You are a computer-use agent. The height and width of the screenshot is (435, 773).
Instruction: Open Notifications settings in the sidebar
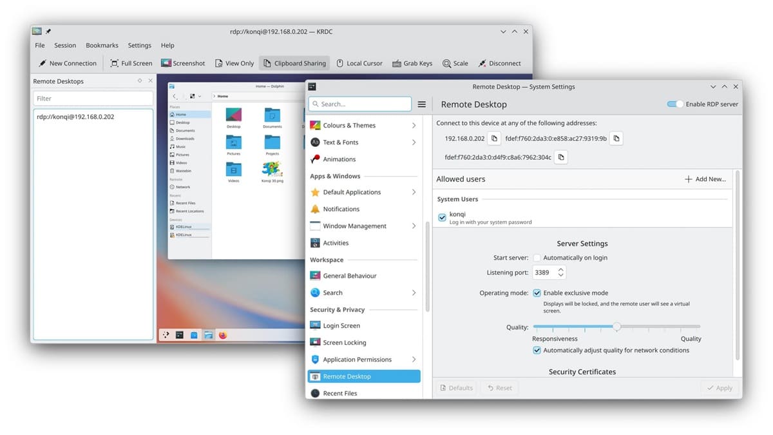click(x=364, y=209)
